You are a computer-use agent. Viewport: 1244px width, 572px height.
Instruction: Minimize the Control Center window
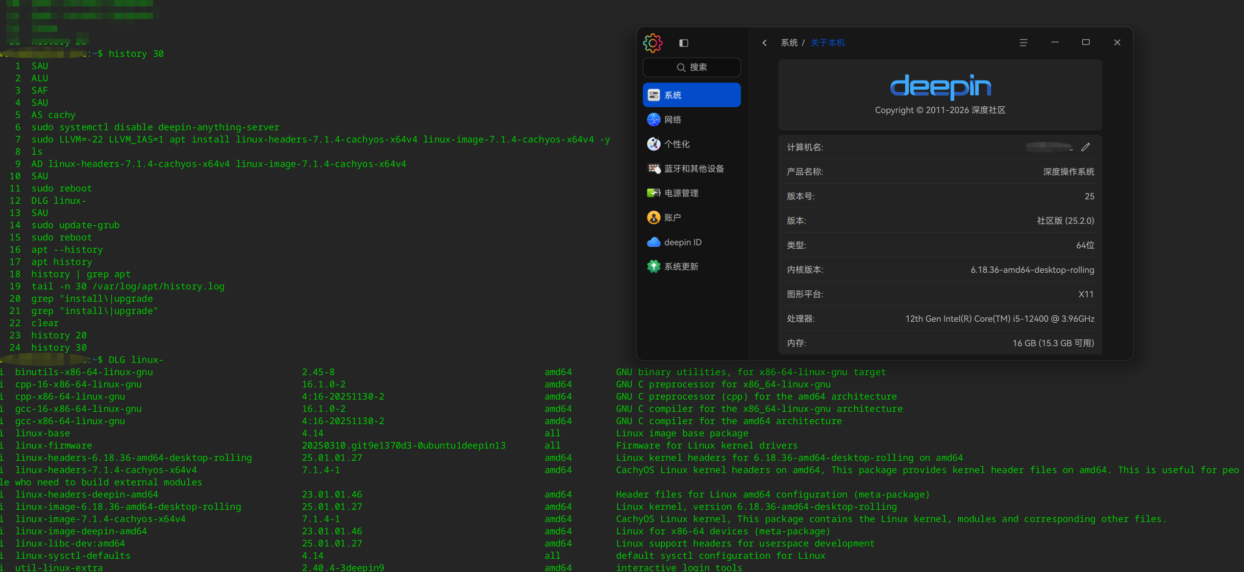(x=1055, y=43)
